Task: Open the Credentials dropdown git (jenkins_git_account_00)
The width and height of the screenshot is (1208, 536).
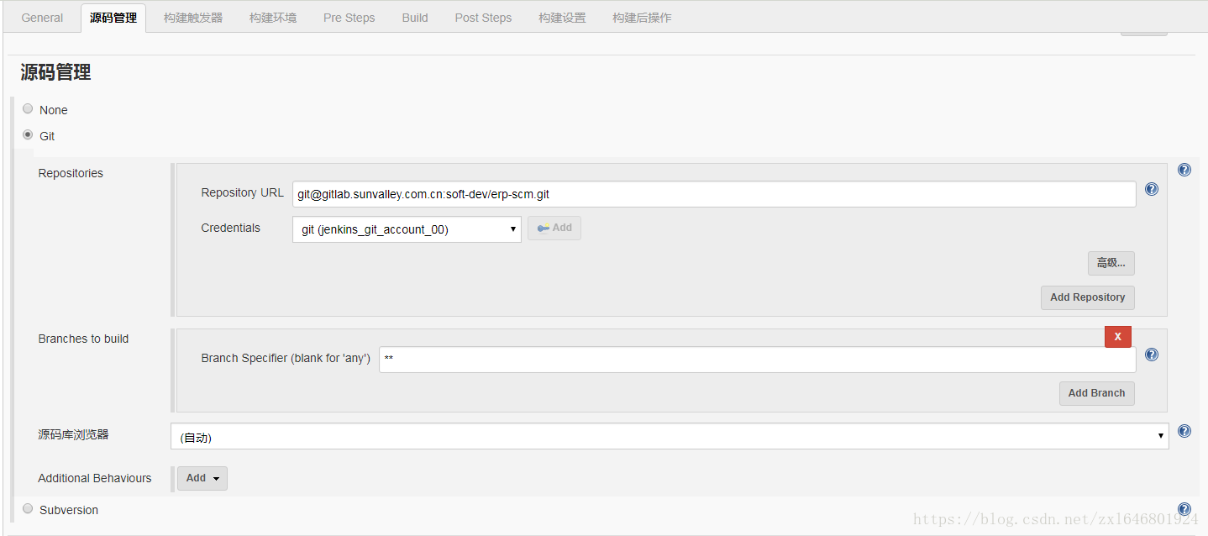Action: 407,229
